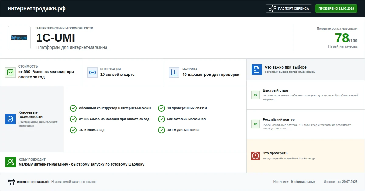Click the Матрица bar chart icon
Image resolution: width=365 pixels, height=191 pixels.
[x=174, y=72]
